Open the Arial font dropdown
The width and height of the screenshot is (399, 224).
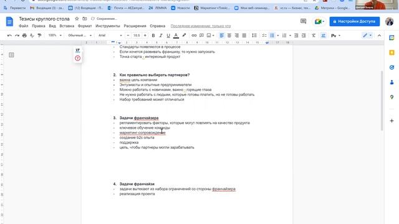pos(110,35)
